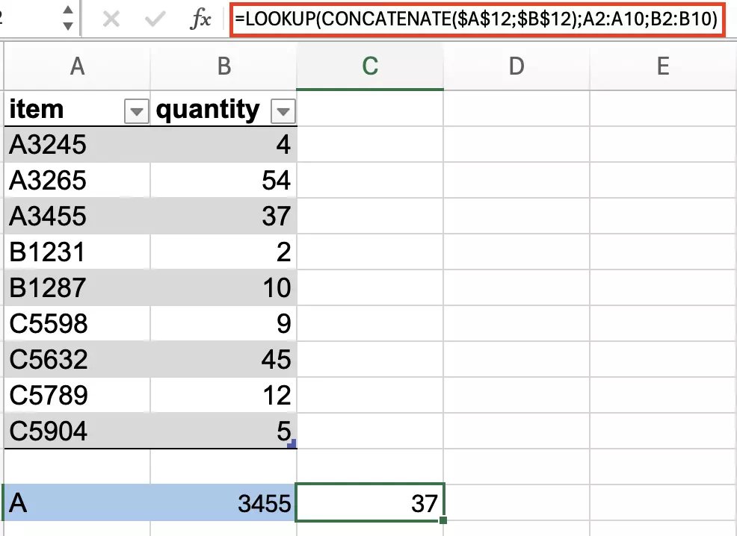Image resolution: width=737 pixels, height=536 pixels.
Task: Click the name box up arrow
Action: (x=67, y=11)
